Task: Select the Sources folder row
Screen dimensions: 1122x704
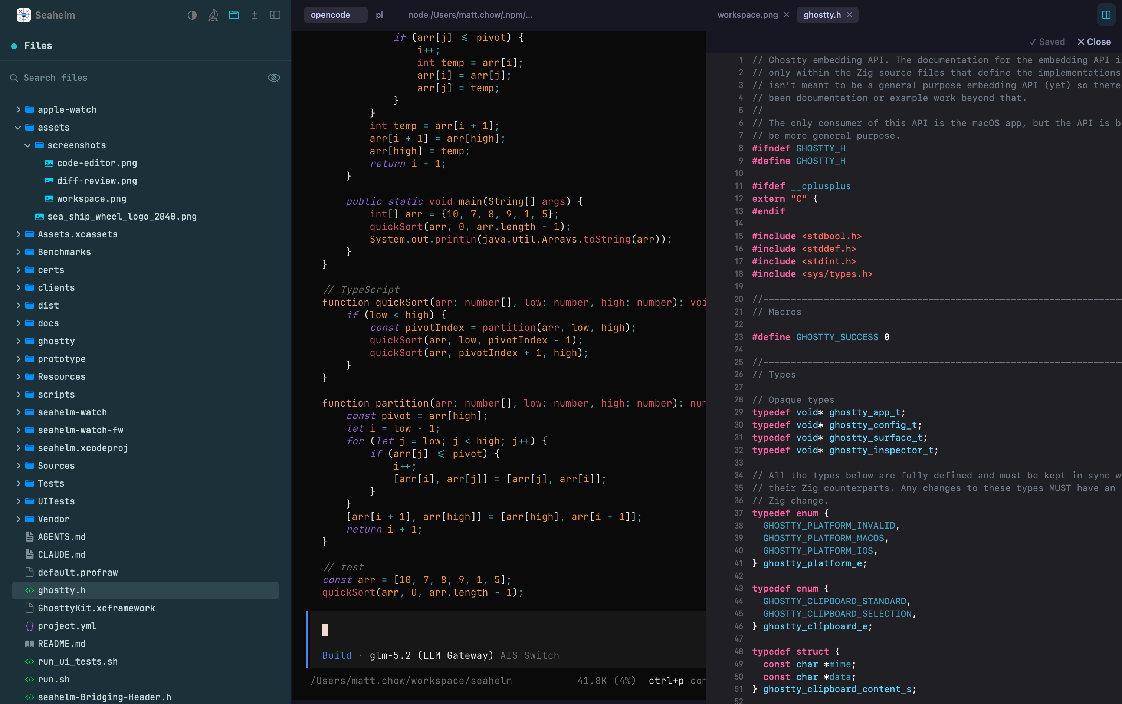Action: click(x=145, y=466)
